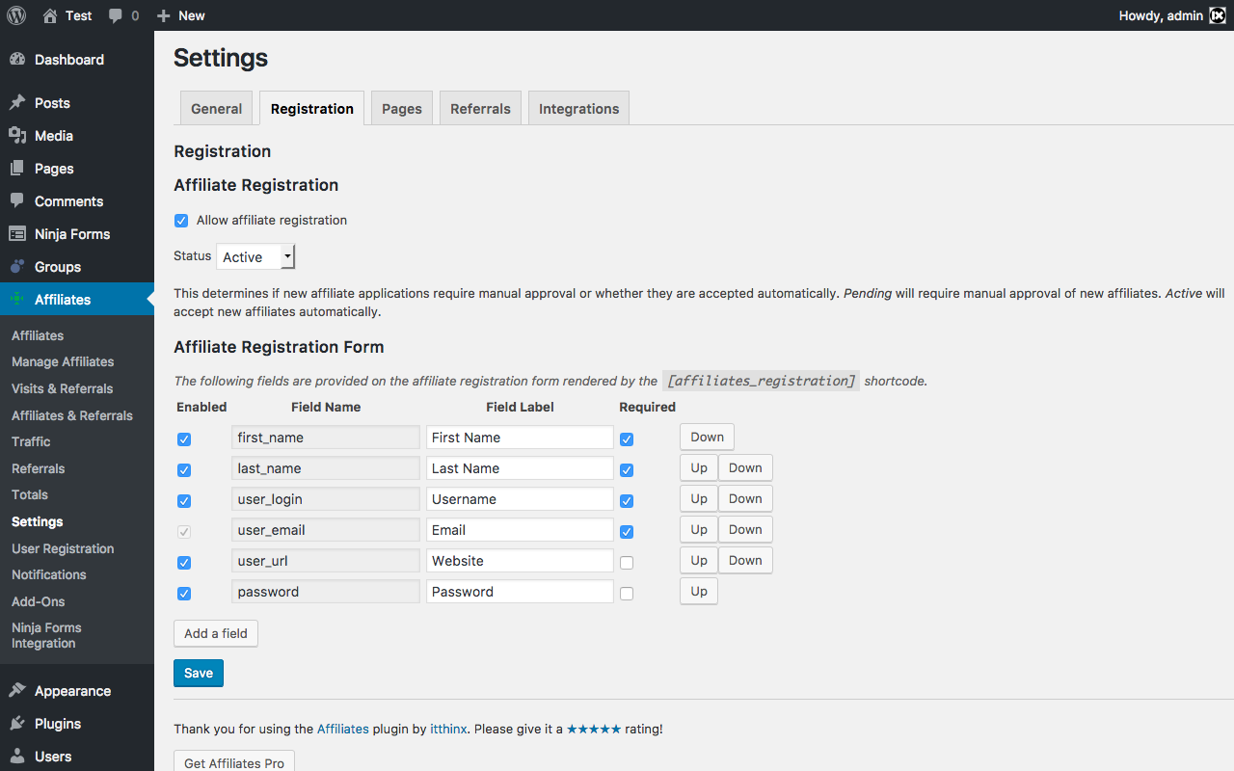This screenshot has width=1234, height=771.
Task: Click the Users person icon
Action: pos(17,757)
